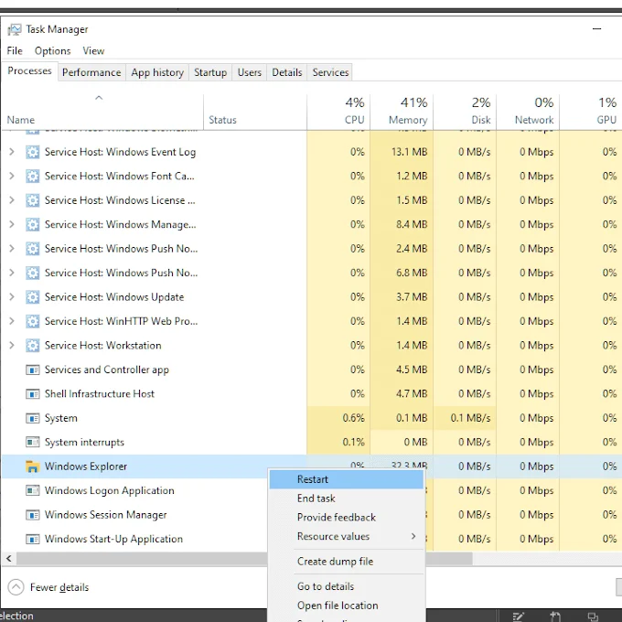
Task: Click the horizontal scrollbar track
Action: point(547,559)
